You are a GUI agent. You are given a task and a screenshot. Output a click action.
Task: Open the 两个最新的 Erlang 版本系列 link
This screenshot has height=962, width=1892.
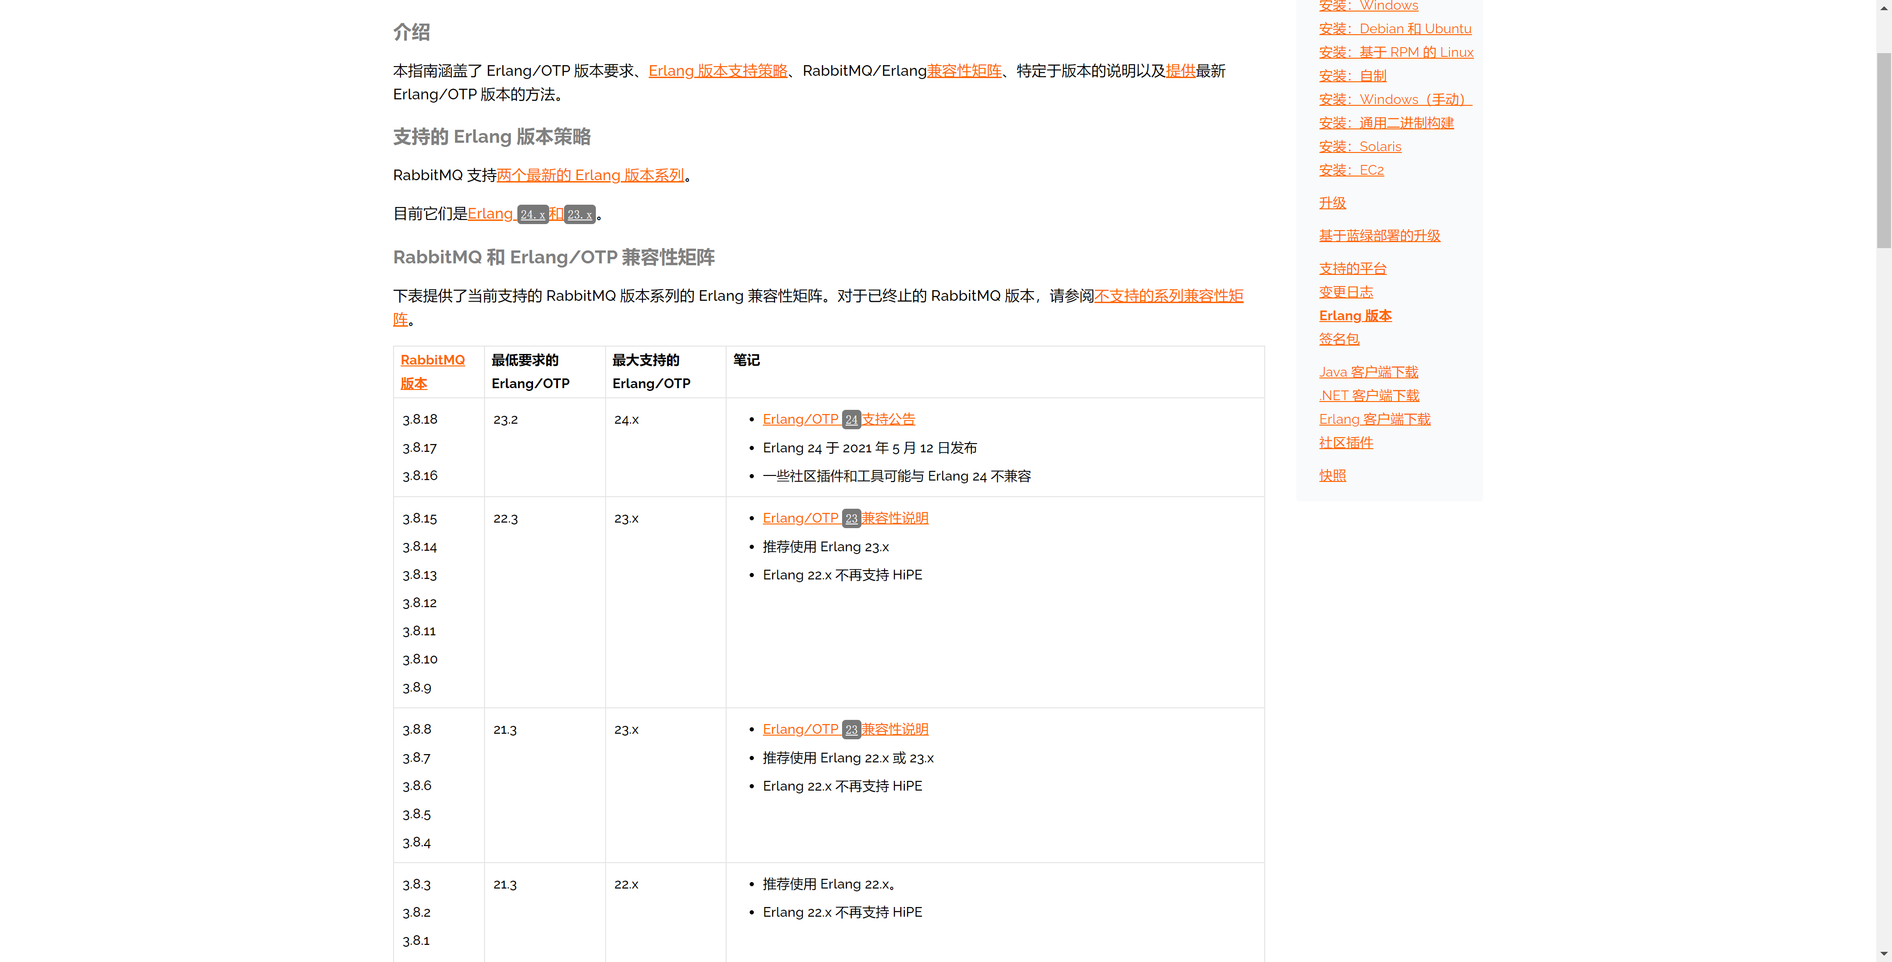[x=590, y=175]
